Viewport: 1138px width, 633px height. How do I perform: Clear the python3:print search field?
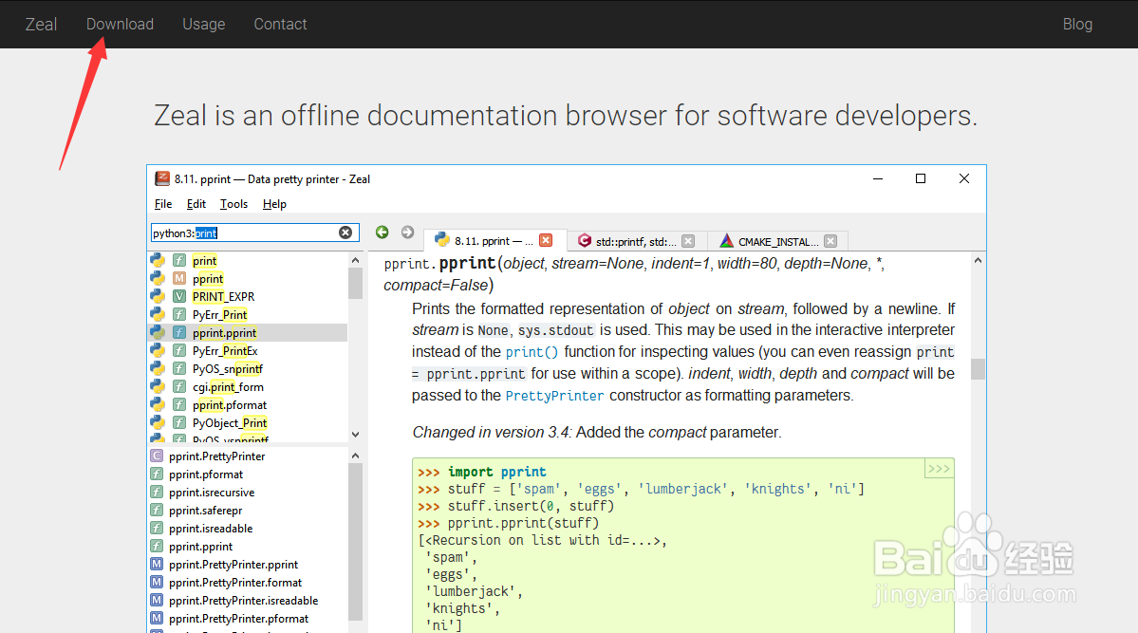click(x=345, y=233)
